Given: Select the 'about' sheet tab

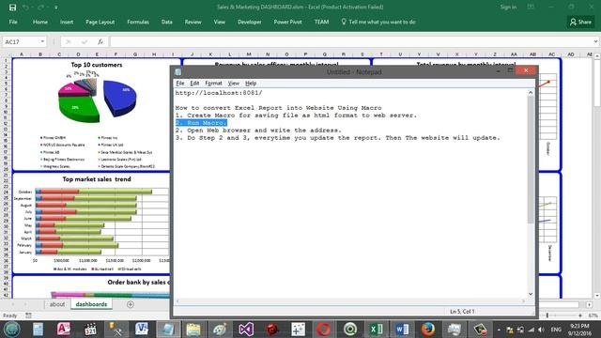Looking at the screenshot, I should [57, 304].
